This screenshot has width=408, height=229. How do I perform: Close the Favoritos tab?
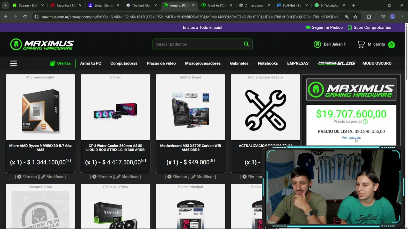point(80,5)
